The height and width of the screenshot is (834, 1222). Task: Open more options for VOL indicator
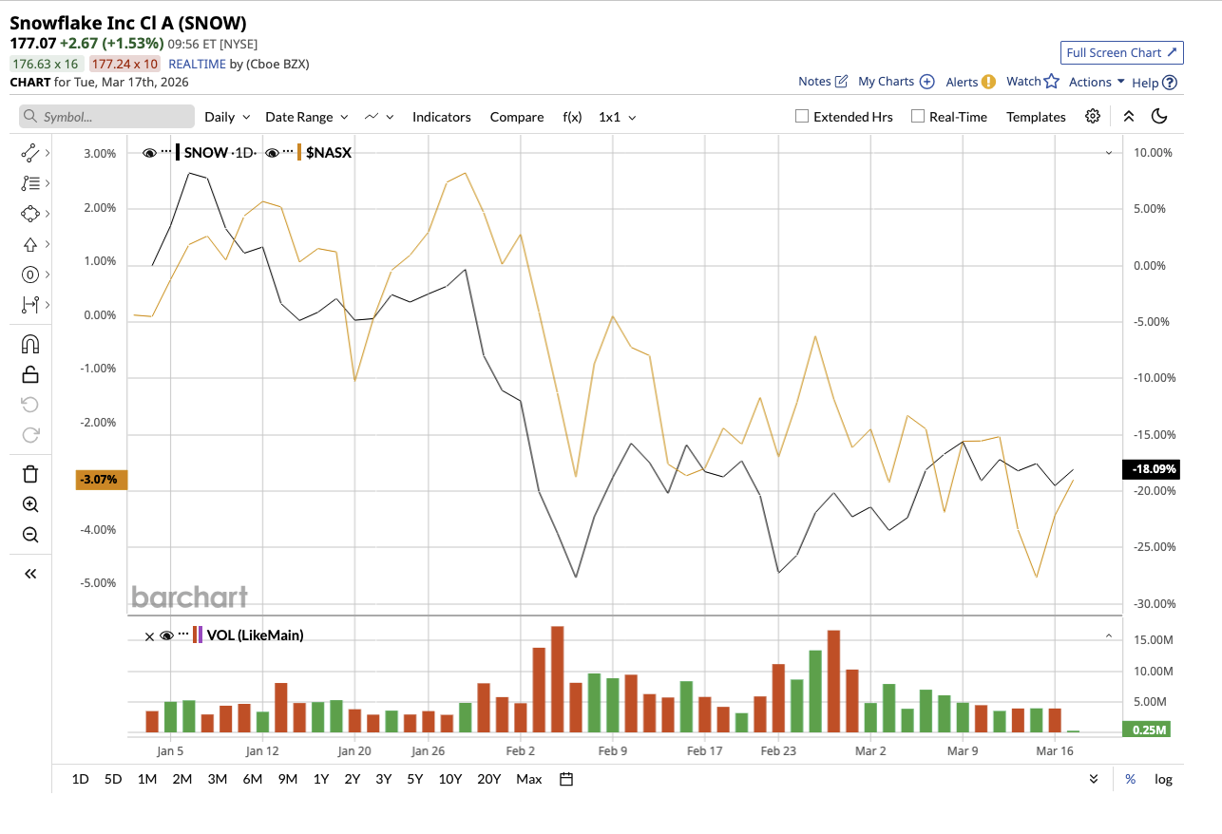(x=183, y=635)
